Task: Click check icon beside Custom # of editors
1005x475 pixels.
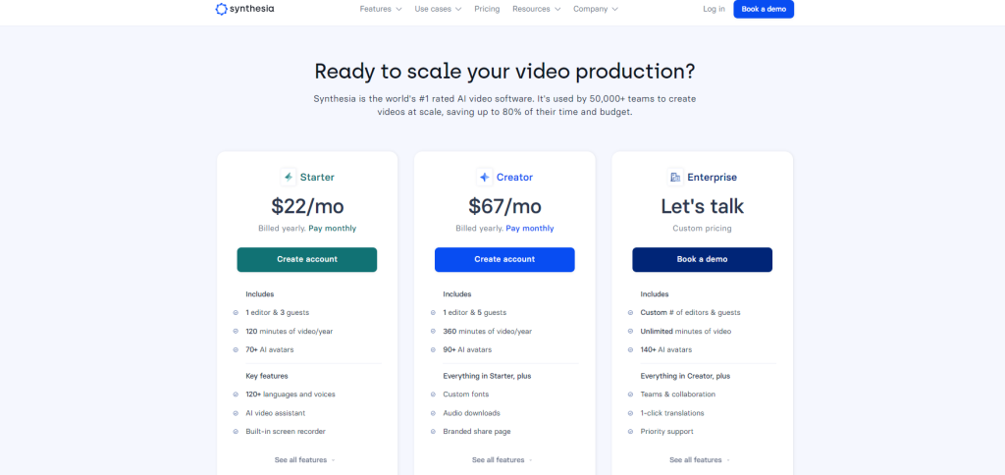Action: (x=631, y=313)
